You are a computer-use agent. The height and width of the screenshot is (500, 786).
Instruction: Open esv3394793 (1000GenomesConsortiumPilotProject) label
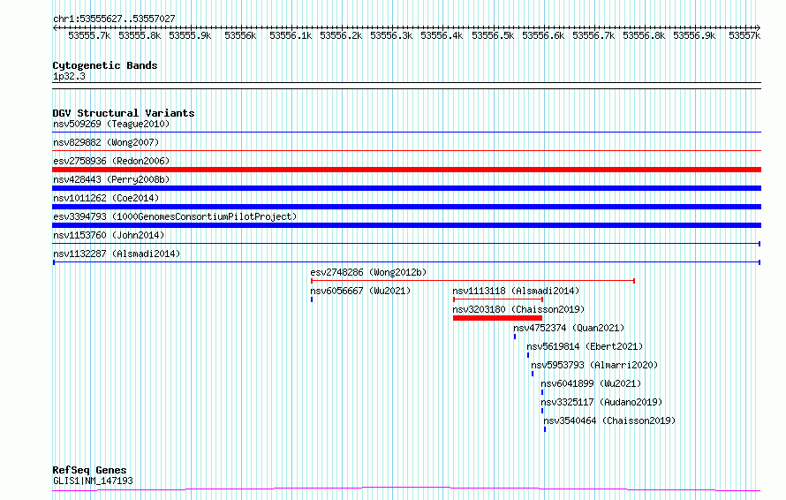point(175,216)
